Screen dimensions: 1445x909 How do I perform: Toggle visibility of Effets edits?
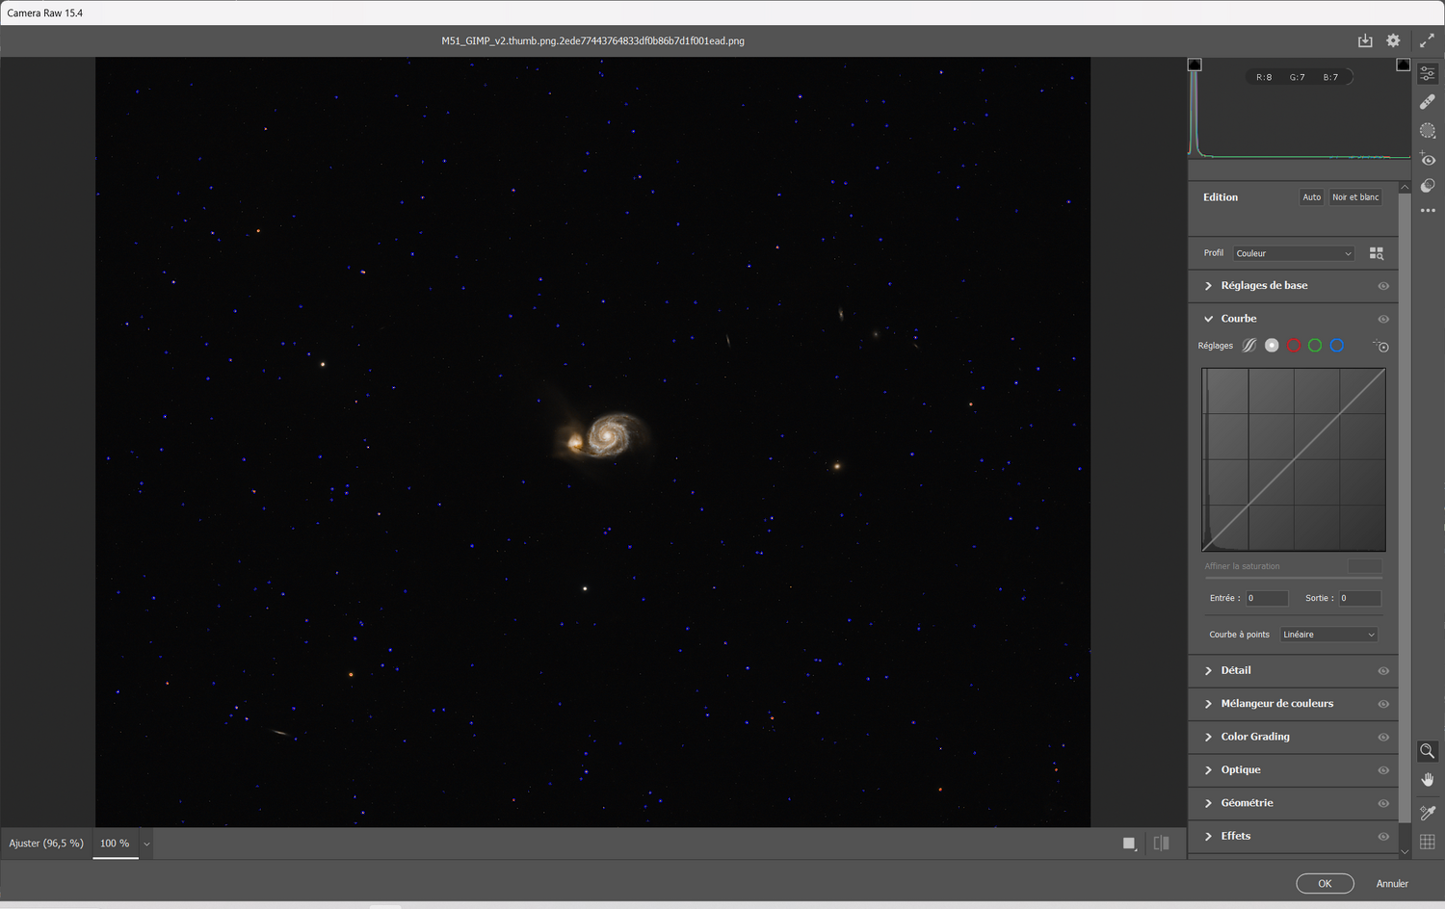(1383, 837)
